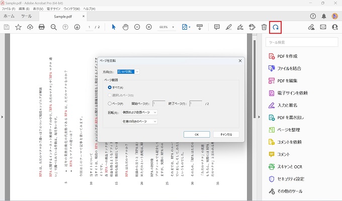The image size is (342, 201).
Task: Open the 偶数および奇数ページ dropdown
Action: click(x=139, y=112)
